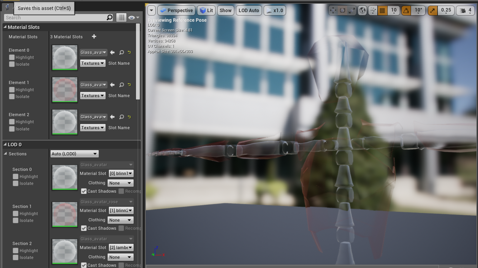Open Section 1 Clothing None dropdown
The width and height of the screenshot is (478, 268).
click(x=121, y=220)
